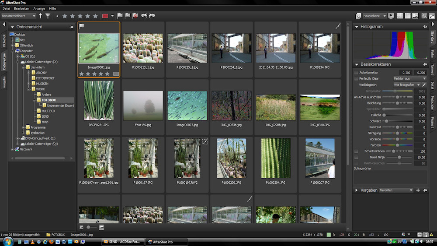Open the Hauptebene layer dropdown
This screenshot has height=246, width=437.
(375, 16)
